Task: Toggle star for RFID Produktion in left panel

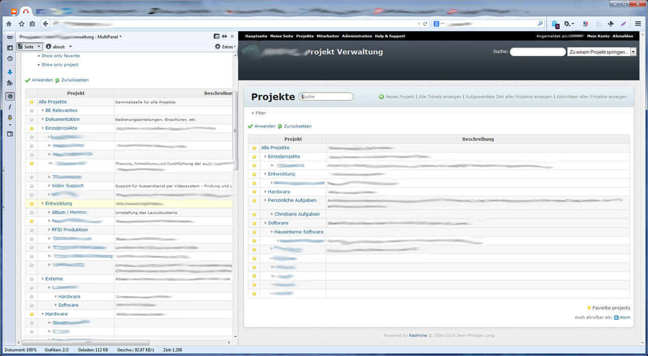Action: 32,230
